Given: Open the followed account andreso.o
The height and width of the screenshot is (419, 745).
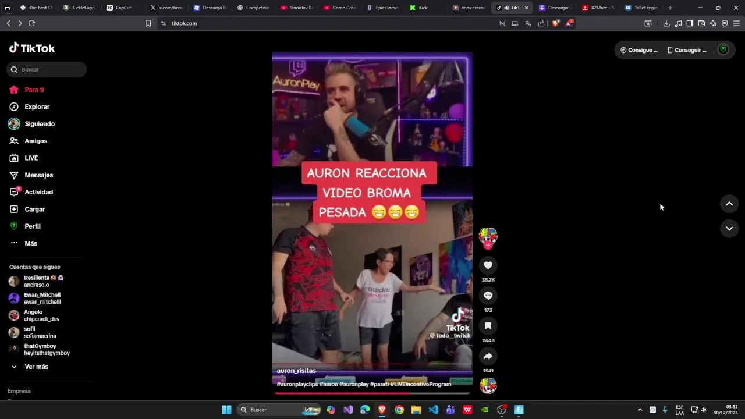Looking at the screenshot, I should (36, 281).
